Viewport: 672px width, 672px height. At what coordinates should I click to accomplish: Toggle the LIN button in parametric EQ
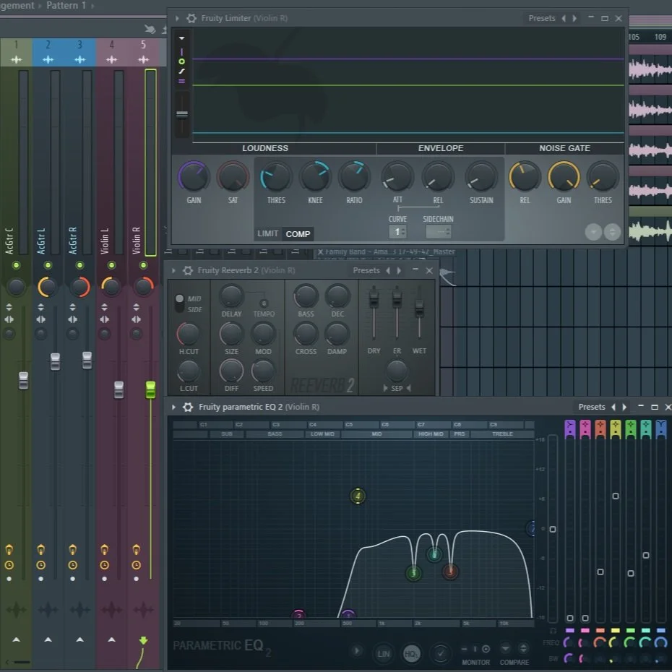(384, 653)
